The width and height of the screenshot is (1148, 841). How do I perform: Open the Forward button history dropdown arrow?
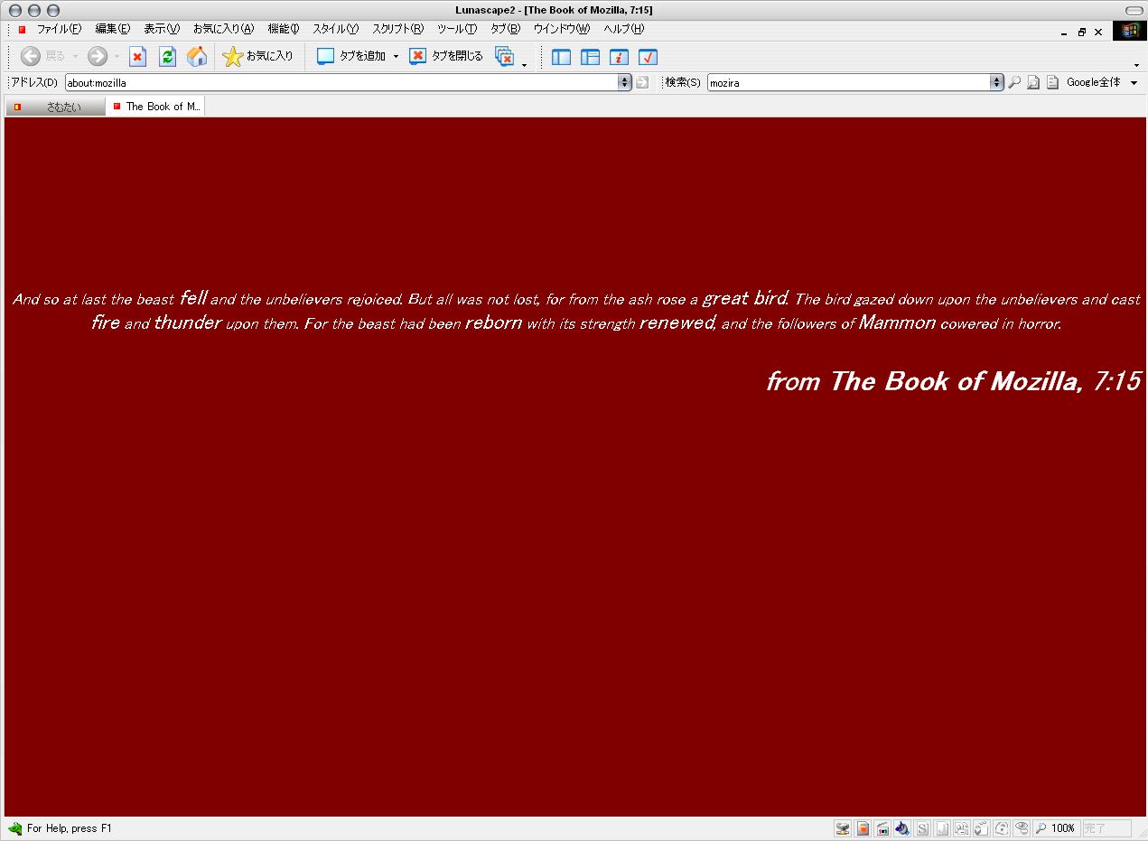117,57
